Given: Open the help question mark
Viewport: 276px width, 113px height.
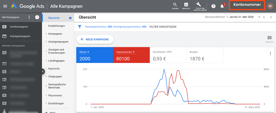Looking at the screenshot, I should [213, 6].
